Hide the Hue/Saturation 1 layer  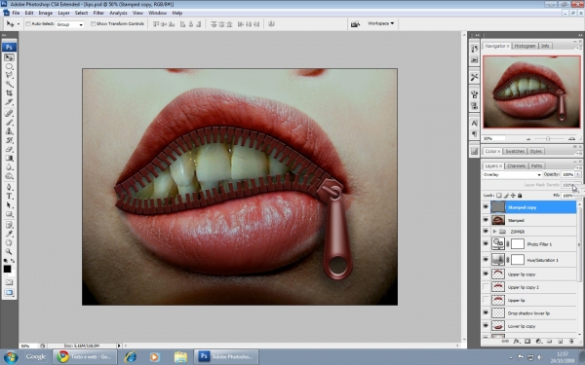[x=486, y=260]
